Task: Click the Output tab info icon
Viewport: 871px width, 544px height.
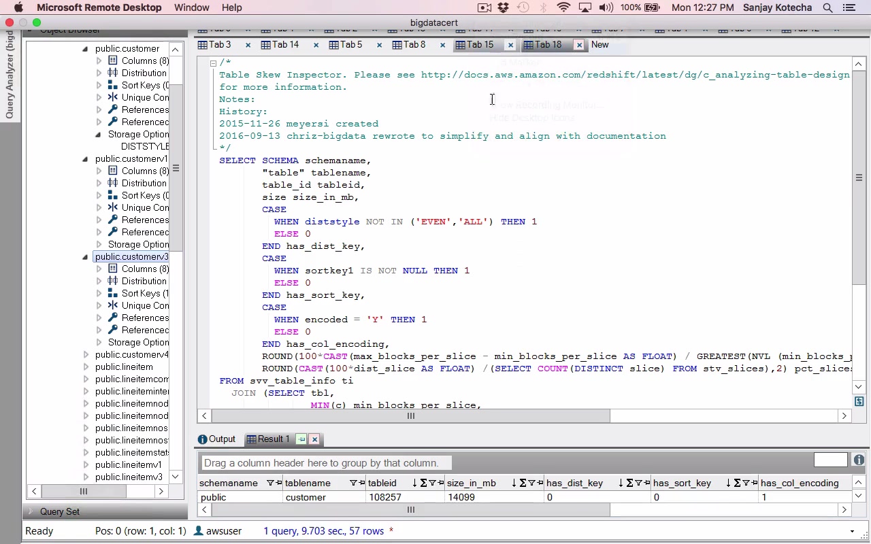Action: pos(202,439)
